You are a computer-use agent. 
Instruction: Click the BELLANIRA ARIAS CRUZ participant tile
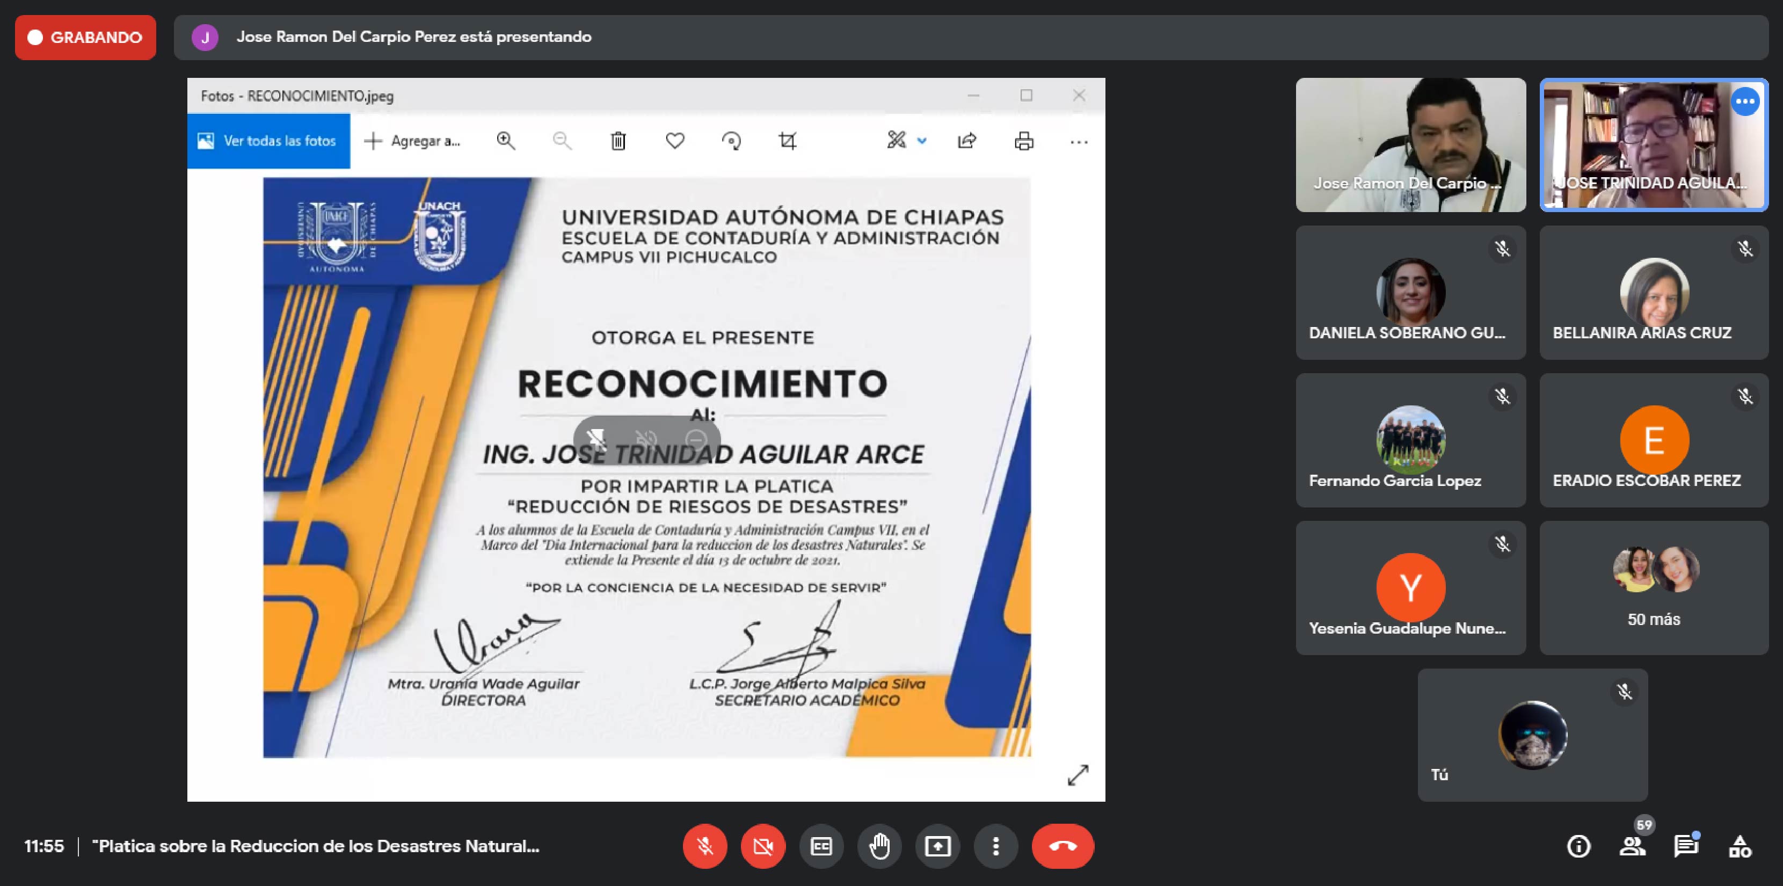click(x=1654, y=292)
